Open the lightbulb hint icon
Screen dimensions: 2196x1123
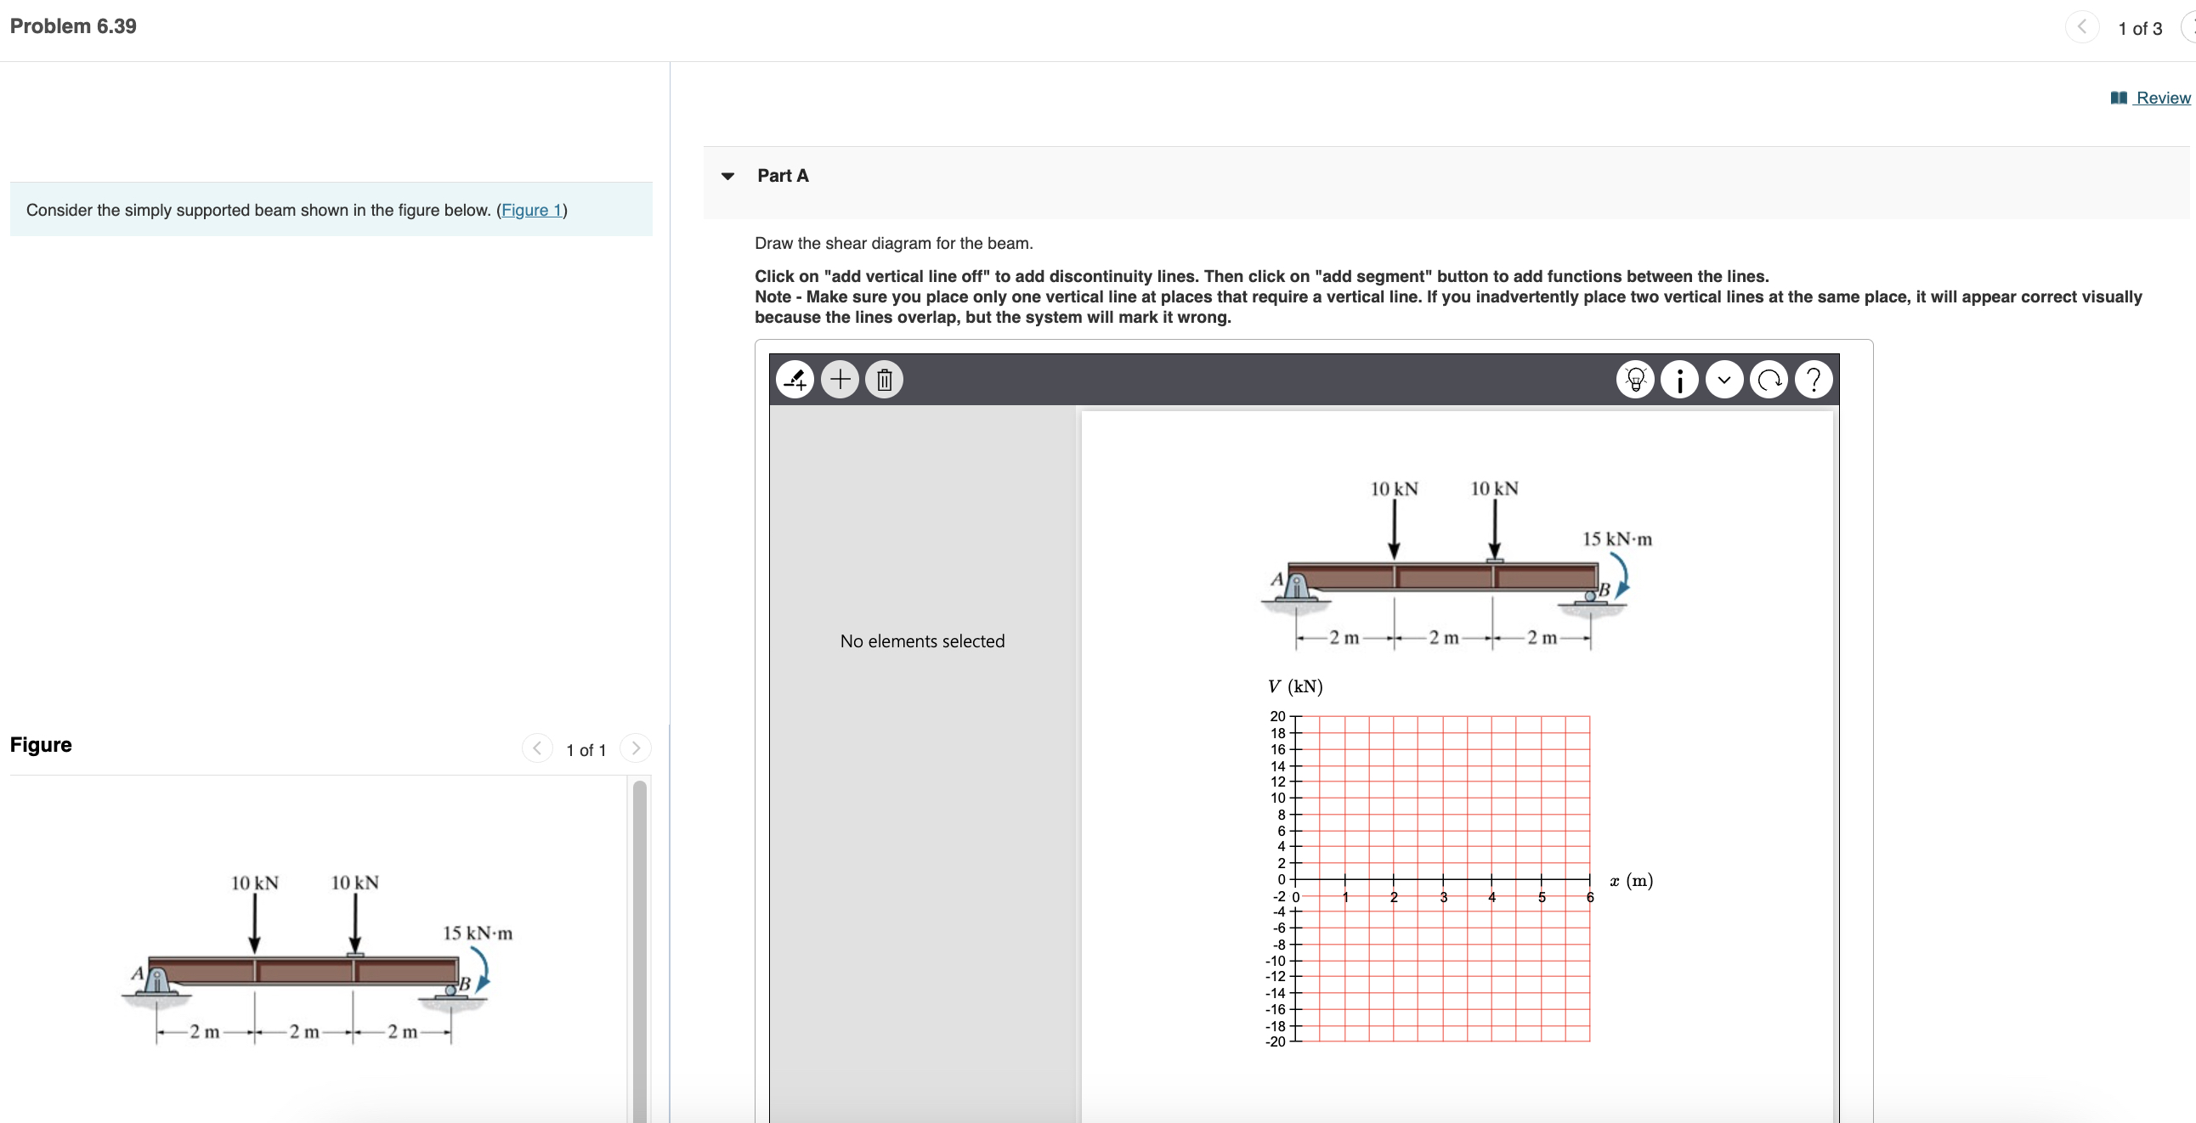click(1635, 379)
